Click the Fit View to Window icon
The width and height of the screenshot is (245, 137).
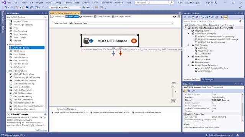173,101
